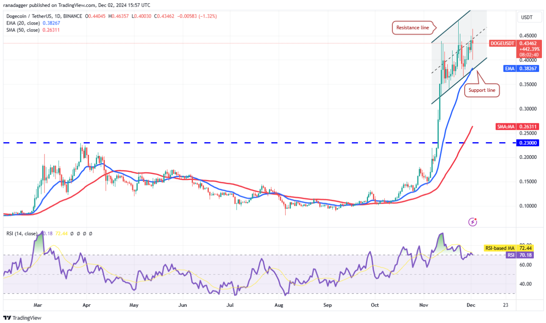Click the Dec label on time axis
Image resolution: width=546 pixels, height=323 pixels.
(471, 305)
